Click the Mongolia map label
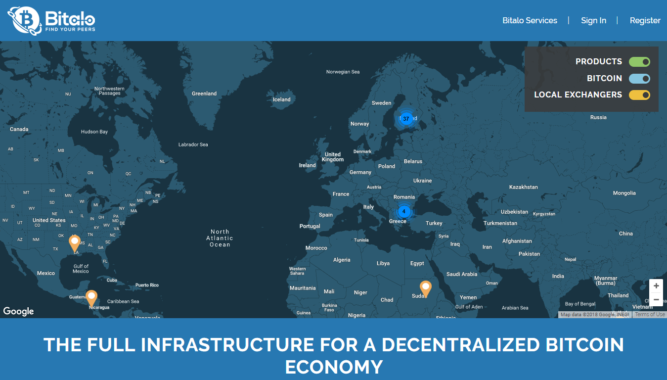 tap(624, 193)
